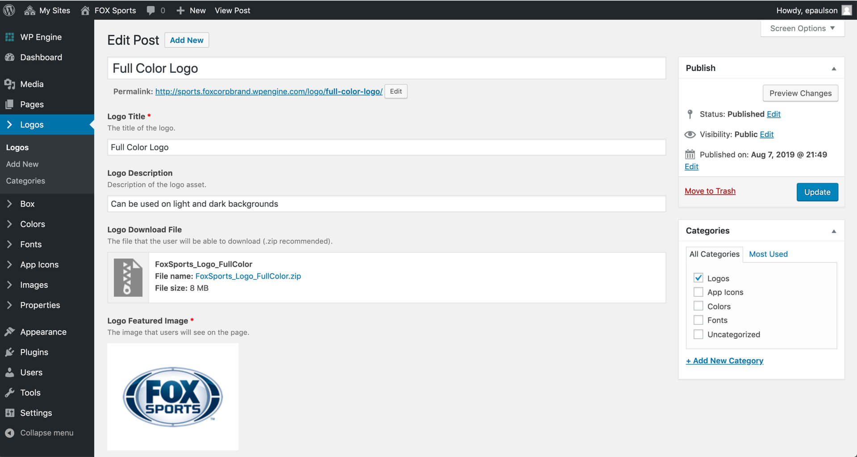Click the user avatar next to Howdy

click(847, 10)
